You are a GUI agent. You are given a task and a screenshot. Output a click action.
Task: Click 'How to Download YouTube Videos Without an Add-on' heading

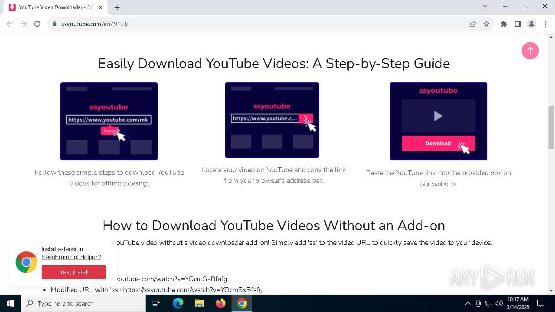coord(274,225)
